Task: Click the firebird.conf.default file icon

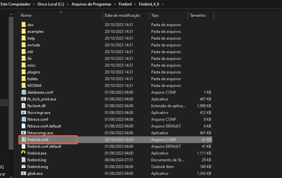Action: (x=24, y=146)
